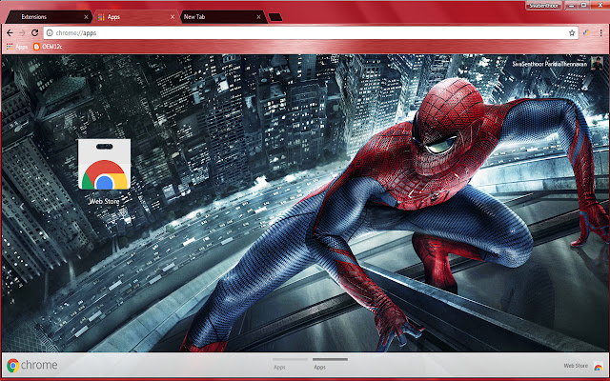Go to the first Apps page indicator

pos(290,364)
